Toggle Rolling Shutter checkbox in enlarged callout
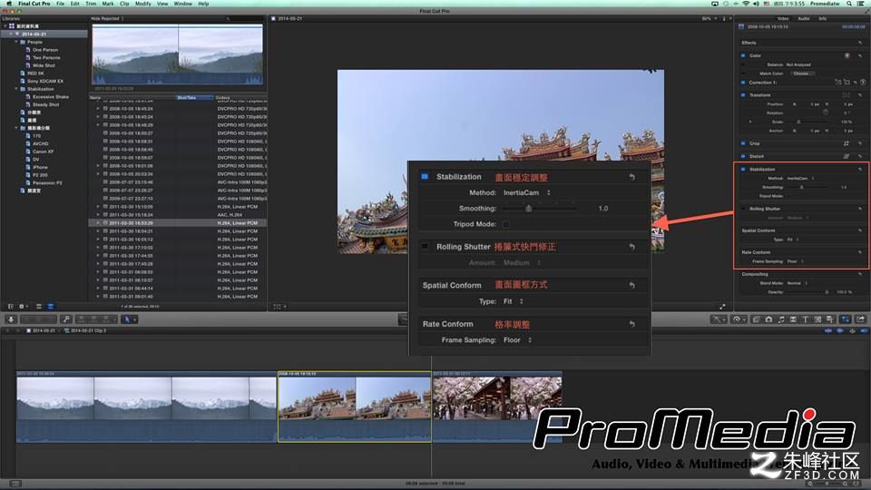871x490 pixels. 425,247
